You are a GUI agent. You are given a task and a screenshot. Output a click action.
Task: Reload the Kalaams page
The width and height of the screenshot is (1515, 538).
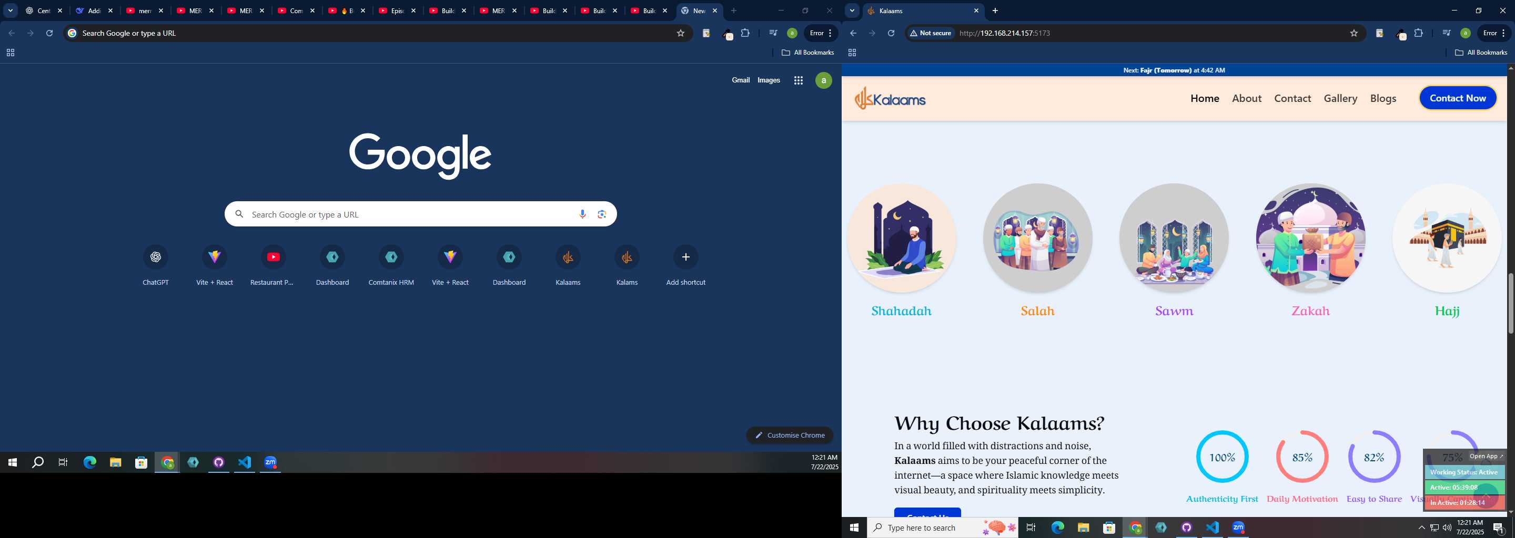(x=891, y=33)
